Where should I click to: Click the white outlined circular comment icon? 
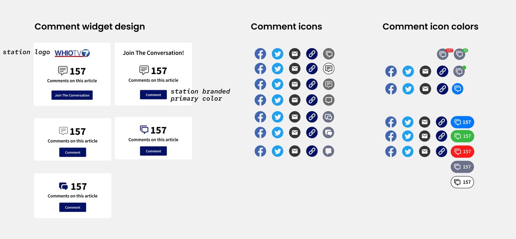coord(329,69)
